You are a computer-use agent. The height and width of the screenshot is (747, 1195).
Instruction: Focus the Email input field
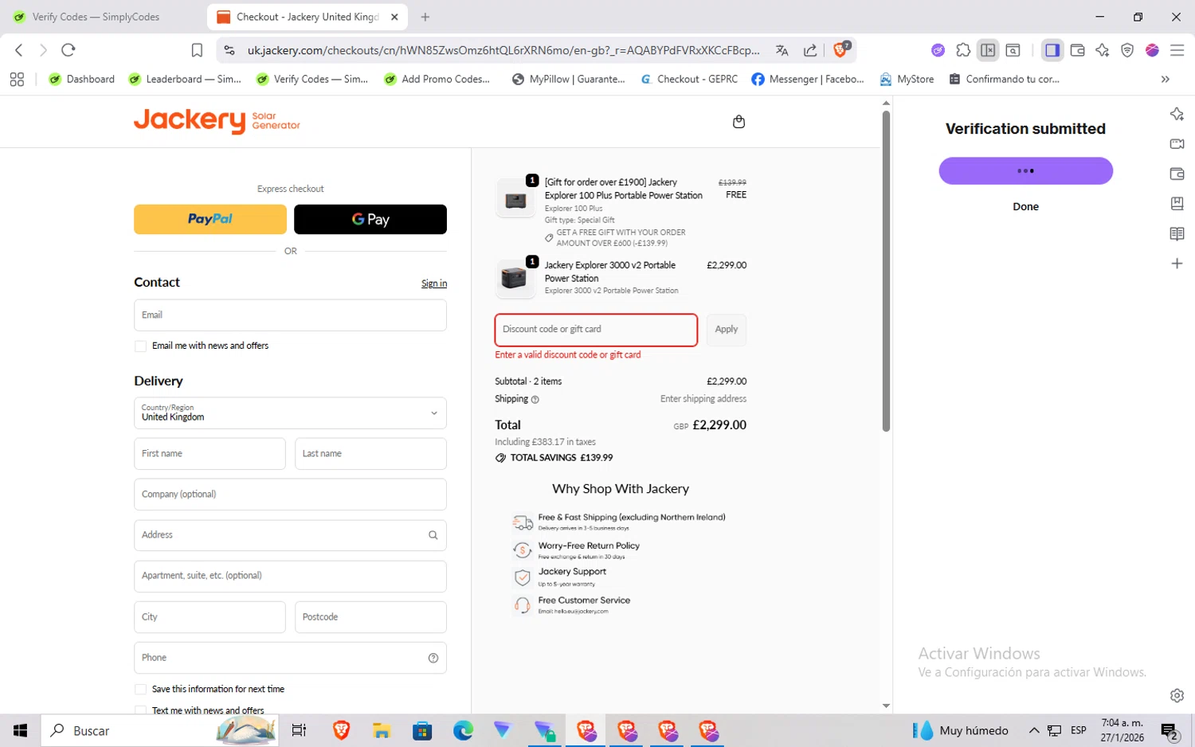(x=290, y=315)
